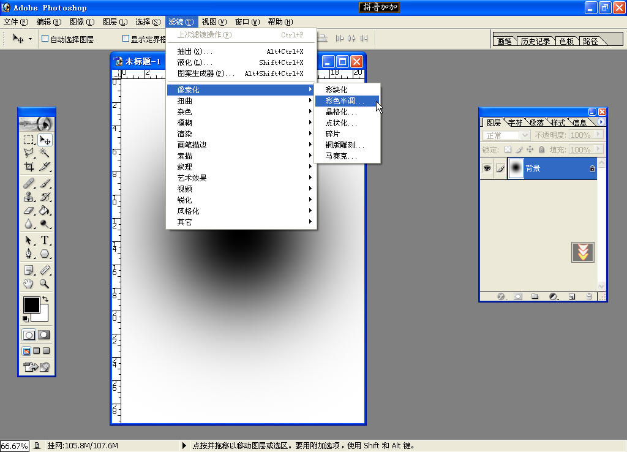Switch to Full Screen with menu bar mode

36,351
